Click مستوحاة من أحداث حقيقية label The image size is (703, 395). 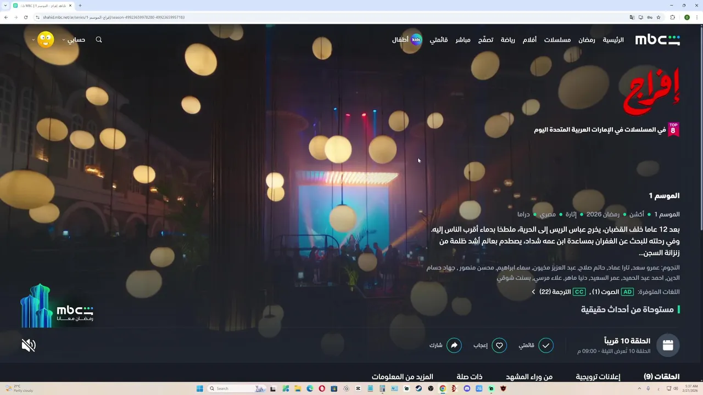627,310
